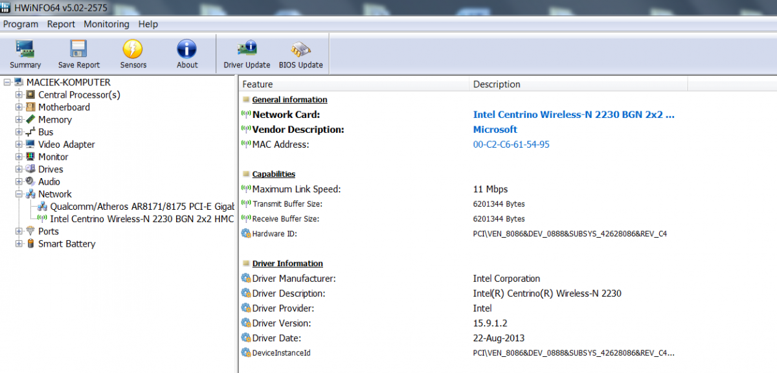Click the Memory module icon
Screen dimensions: 777x373
30,119
